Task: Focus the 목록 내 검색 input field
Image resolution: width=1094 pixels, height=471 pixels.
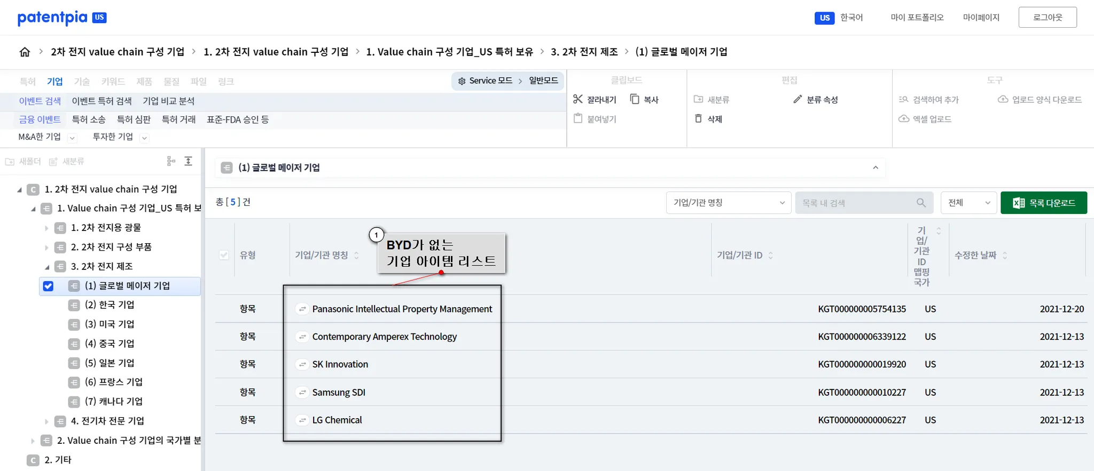Action: (864, 203)
